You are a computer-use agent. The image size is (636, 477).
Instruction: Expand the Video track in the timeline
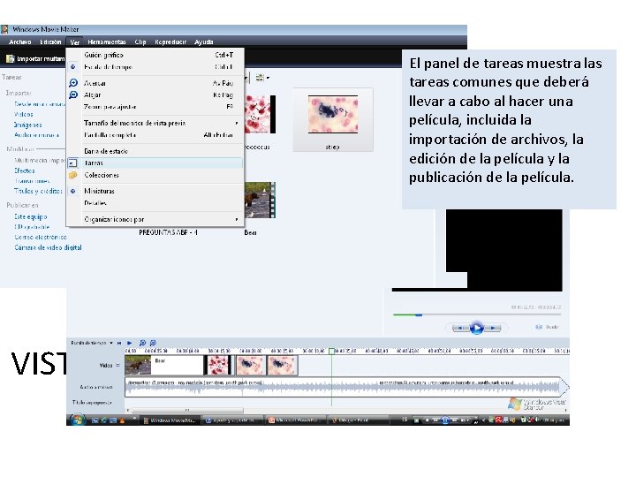tap(118, 365)
